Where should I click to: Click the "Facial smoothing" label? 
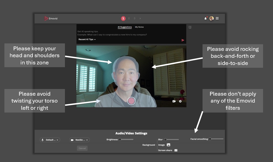coord(199,139)
